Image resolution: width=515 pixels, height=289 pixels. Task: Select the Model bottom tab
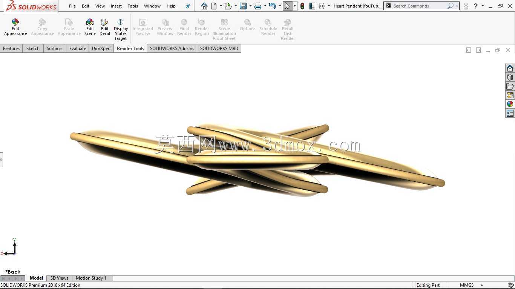pyautogui.click(x=36, y=278)
